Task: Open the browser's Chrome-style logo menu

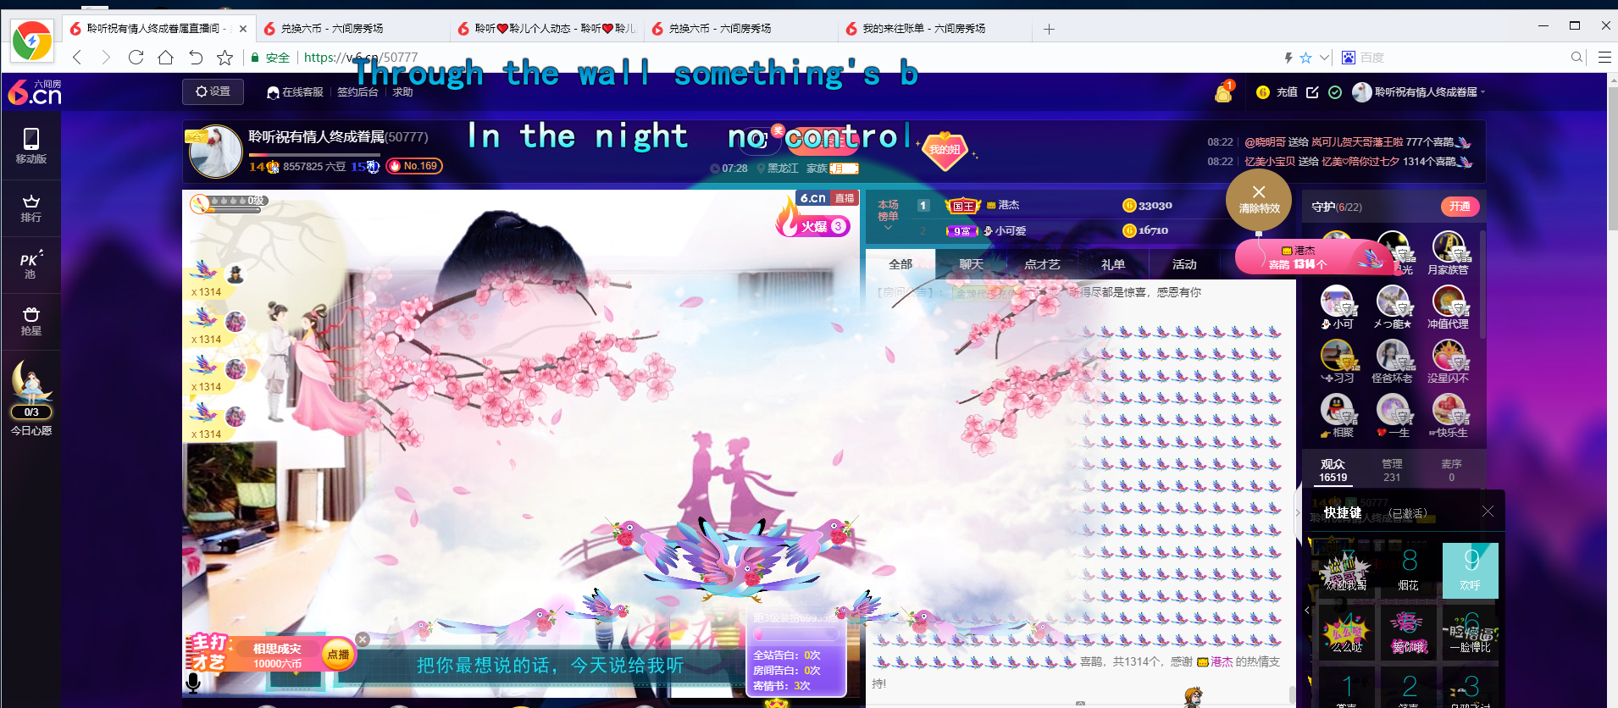Action: (32, 41)
